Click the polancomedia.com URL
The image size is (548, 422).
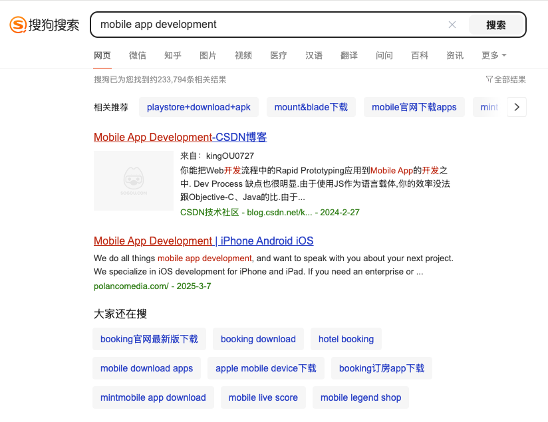tap(132, 286)
